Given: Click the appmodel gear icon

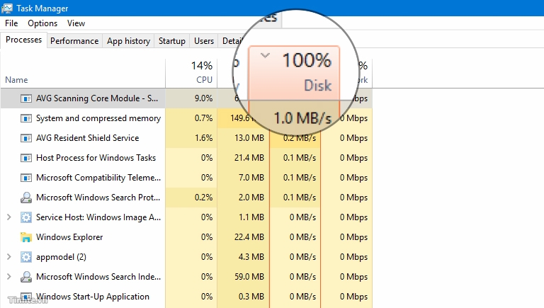Looking at the screenshot, I should (26, 257).
